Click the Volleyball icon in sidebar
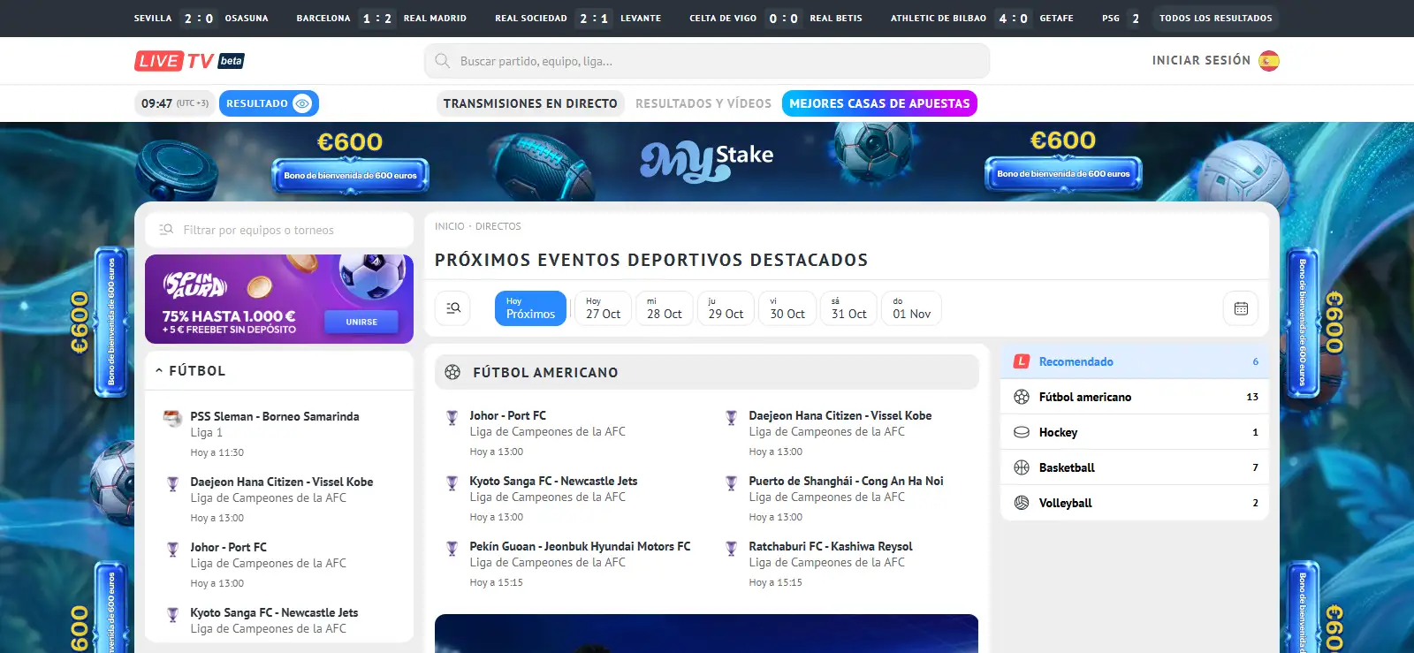Screen dimensions: 1414x653 1022,503
